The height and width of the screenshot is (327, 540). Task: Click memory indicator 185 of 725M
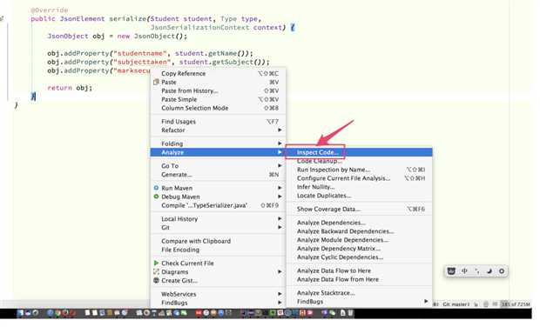point(516,304)
